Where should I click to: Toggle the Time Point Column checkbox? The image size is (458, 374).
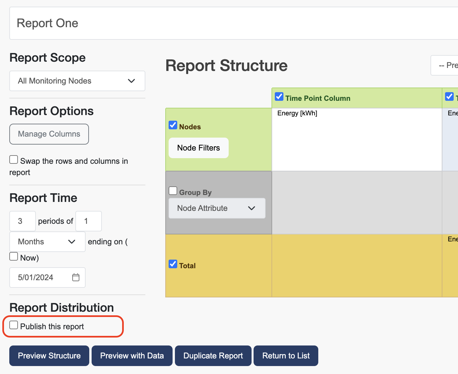[x=279, y=97]
